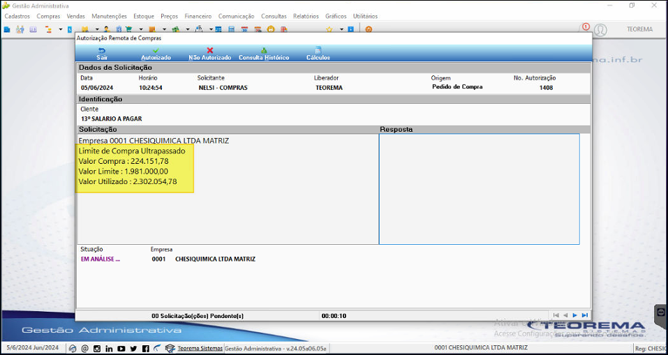Expand the dropdown next to the hierarchy icon
This screenshot has width=668, height=355.
[x=61, y=29]
